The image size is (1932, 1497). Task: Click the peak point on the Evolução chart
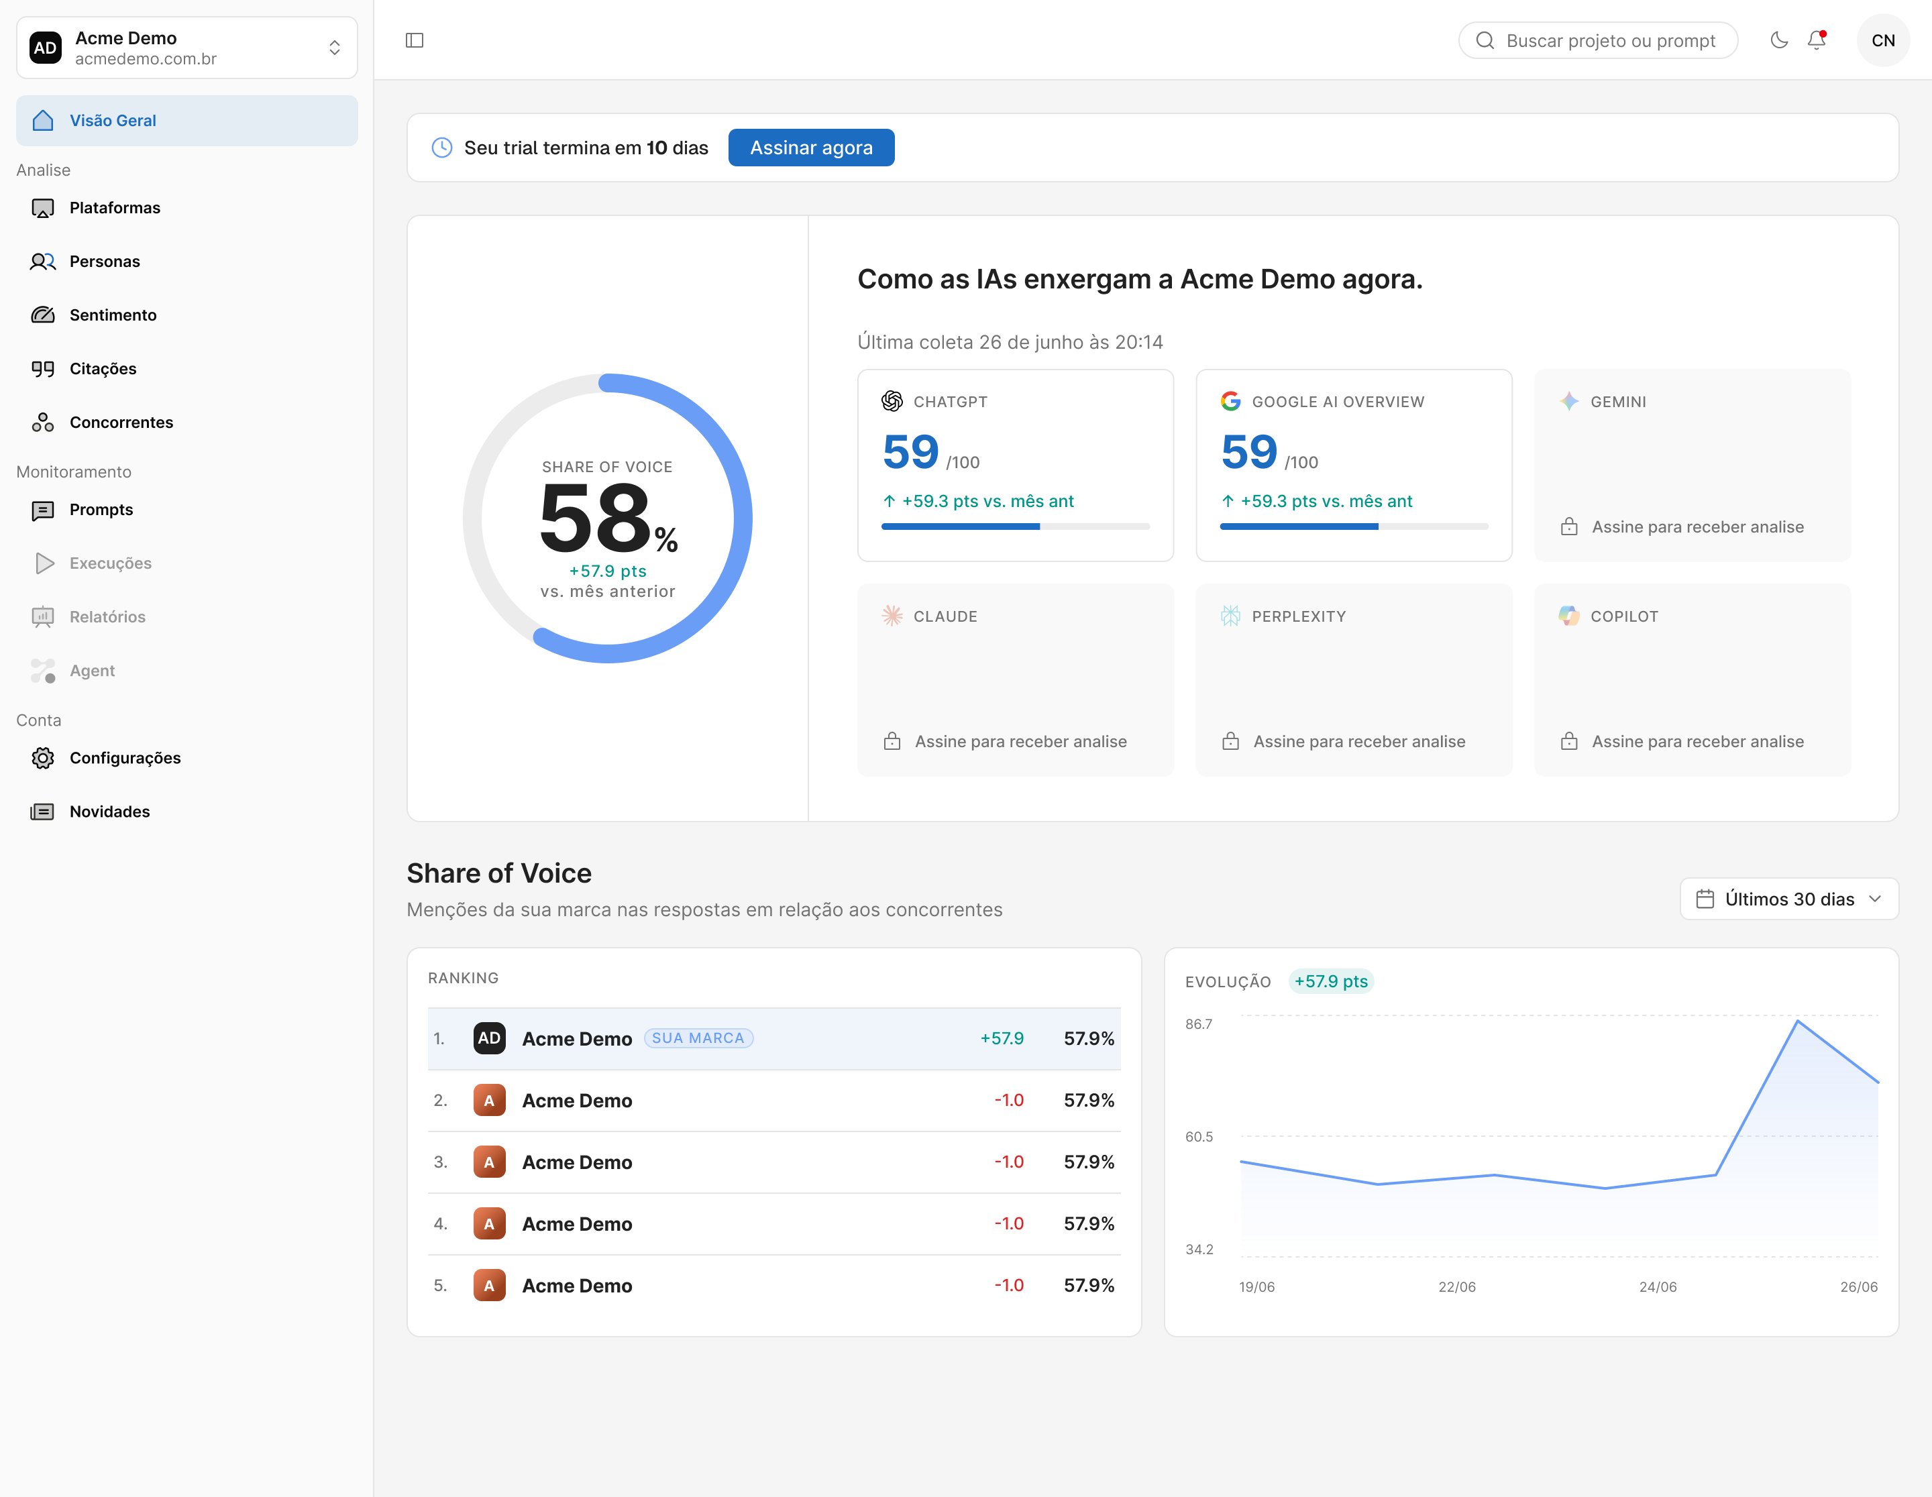(x=1798, y=1021)
